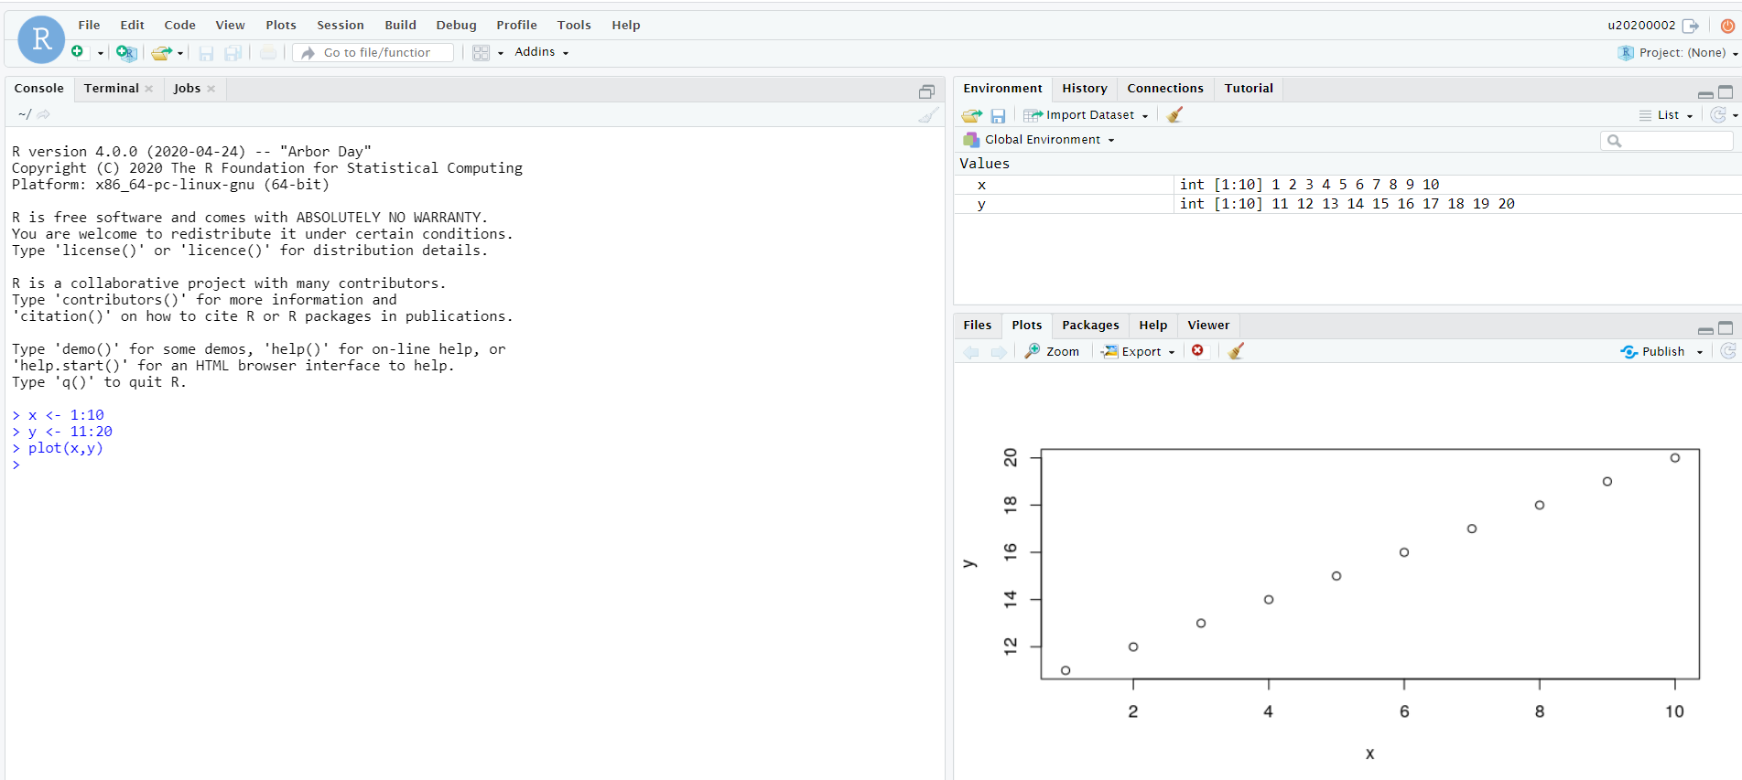1742x780 pixels.
Task: Switch to the Packages tab
Action: coord(1090,326)
